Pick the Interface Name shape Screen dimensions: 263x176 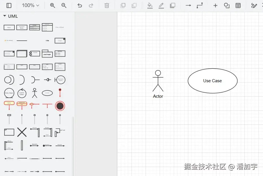click(x=22, y=27)
